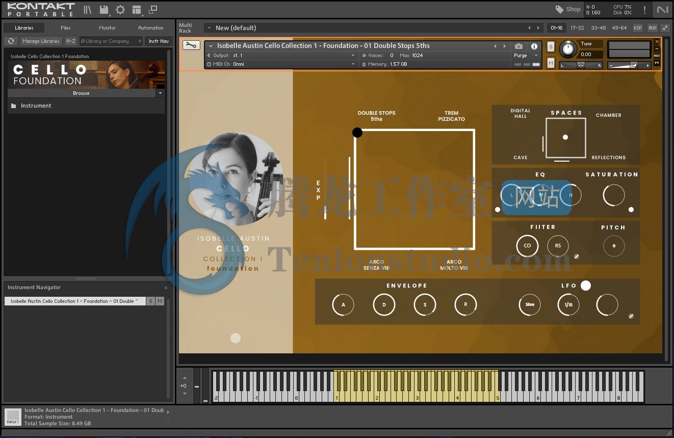Open the wrench instrument edit mode
Viewport: 674px width, 438px height.
[191, 45]
